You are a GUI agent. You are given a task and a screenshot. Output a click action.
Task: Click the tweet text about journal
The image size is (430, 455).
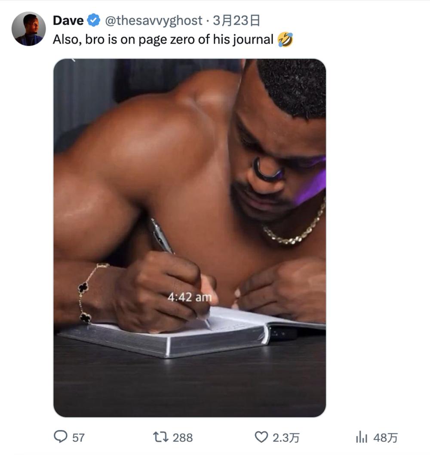pos(163,40)
